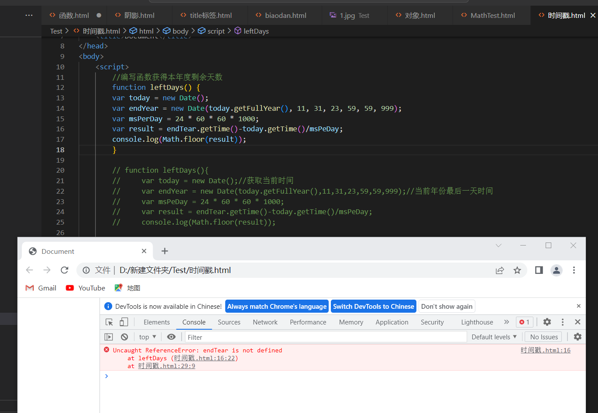Open the Application panel
Screen dimensions: 598x413
click(x=392, y=322)
